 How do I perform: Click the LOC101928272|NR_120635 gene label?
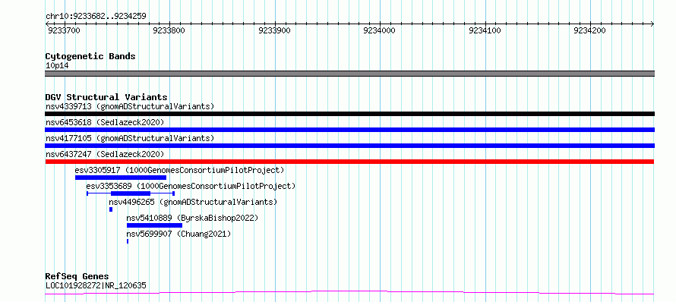pos(96,285)
